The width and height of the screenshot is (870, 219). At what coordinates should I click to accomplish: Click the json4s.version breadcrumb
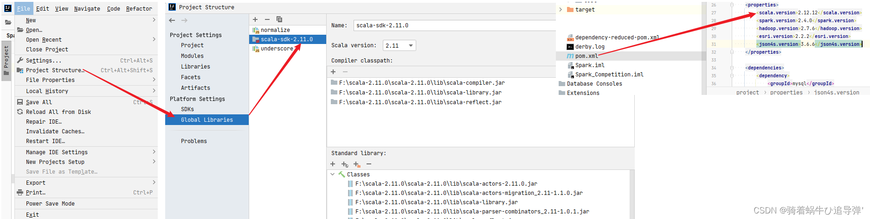837,93
